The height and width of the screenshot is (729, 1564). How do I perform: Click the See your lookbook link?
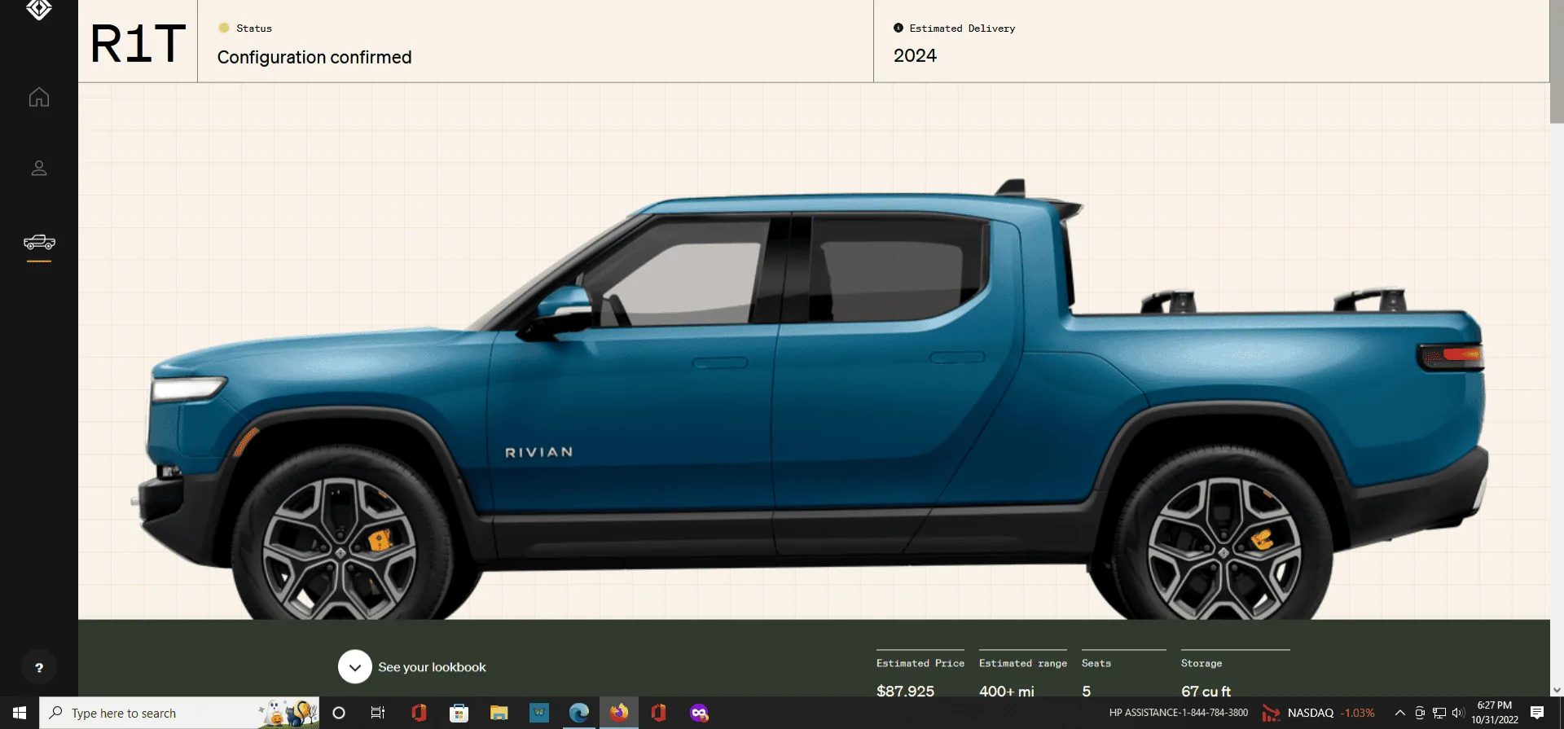(x=432, y=667)
